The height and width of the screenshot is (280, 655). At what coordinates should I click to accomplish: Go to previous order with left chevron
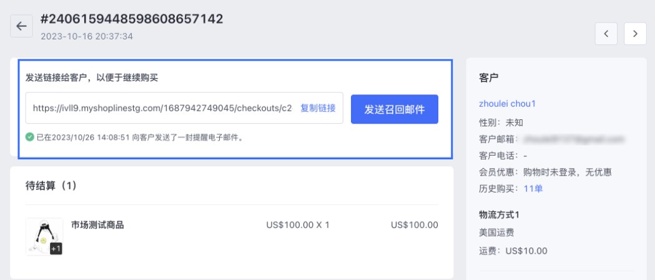606,34
